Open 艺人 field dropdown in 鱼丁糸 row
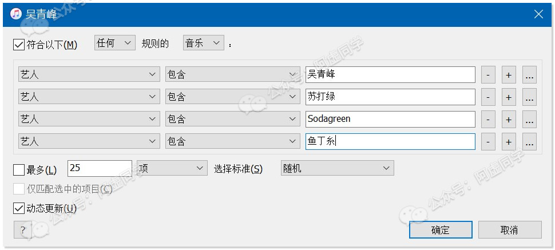The width and height of the screenshot is (555, 250). click(89, 141)
